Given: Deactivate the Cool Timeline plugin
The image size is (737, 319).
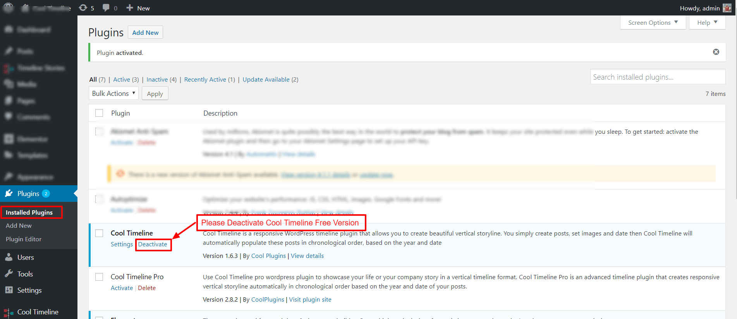Looking at the screenshot, I should [x=153, y=244].
